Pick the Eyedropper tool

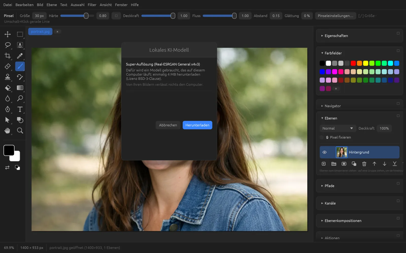coord(20,56)
